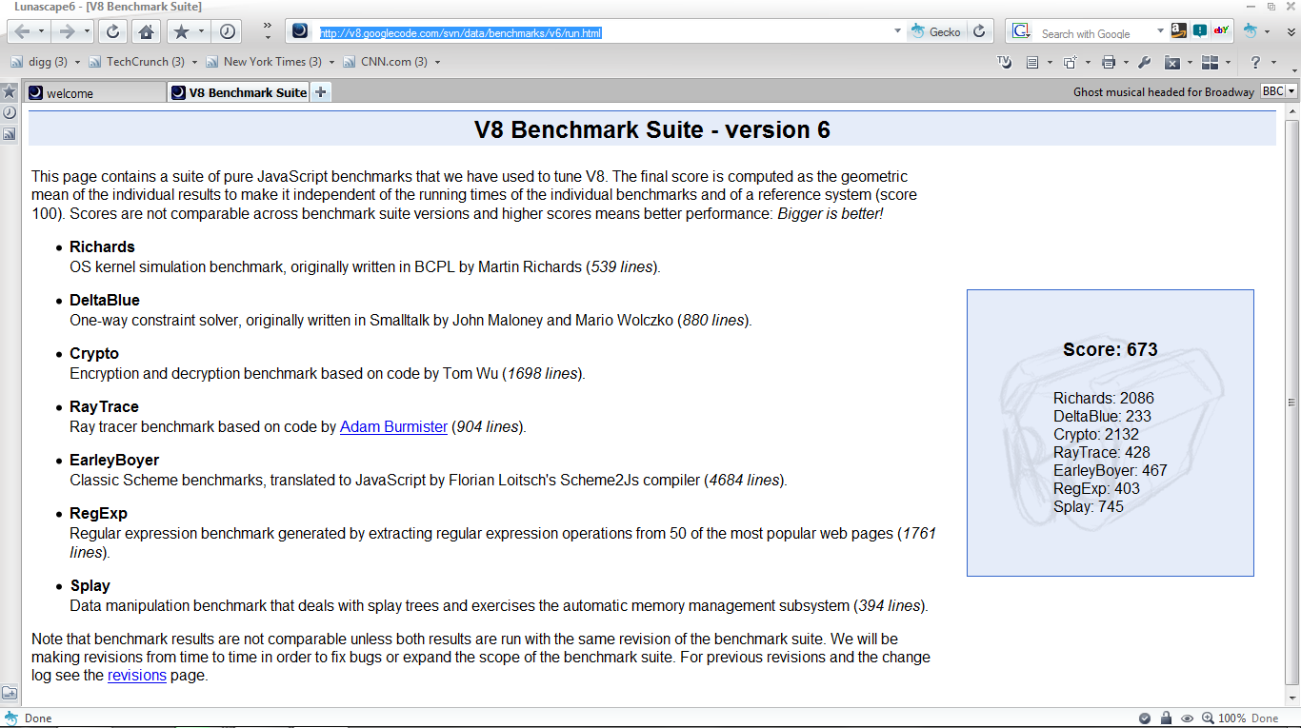1301x728 pixels.
Task: Open the address bar URL dropdown arrow
Action: tap(897, 31)
